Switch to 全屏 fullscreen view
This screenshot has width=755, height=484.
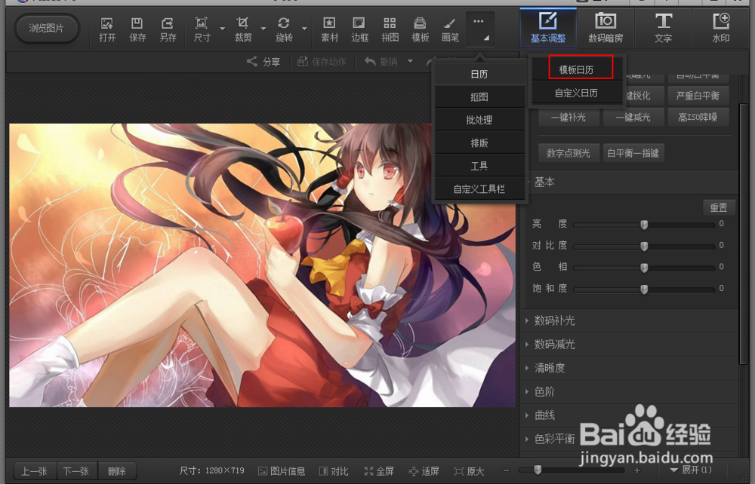tap(379, 471)
